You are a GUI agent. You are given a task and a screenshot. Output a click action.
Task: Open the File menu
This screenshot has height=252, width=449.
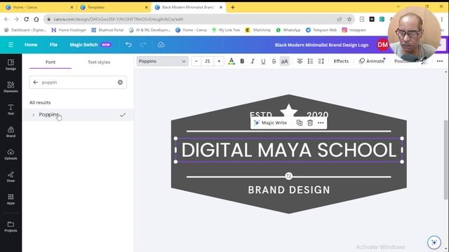pos(53,45)
